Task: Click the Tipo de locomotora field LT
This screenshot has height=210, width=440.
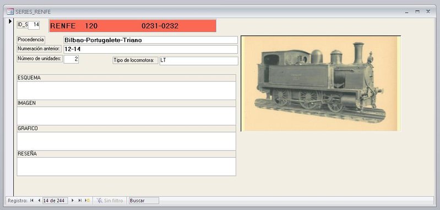Action: click(x=199, y=61)
